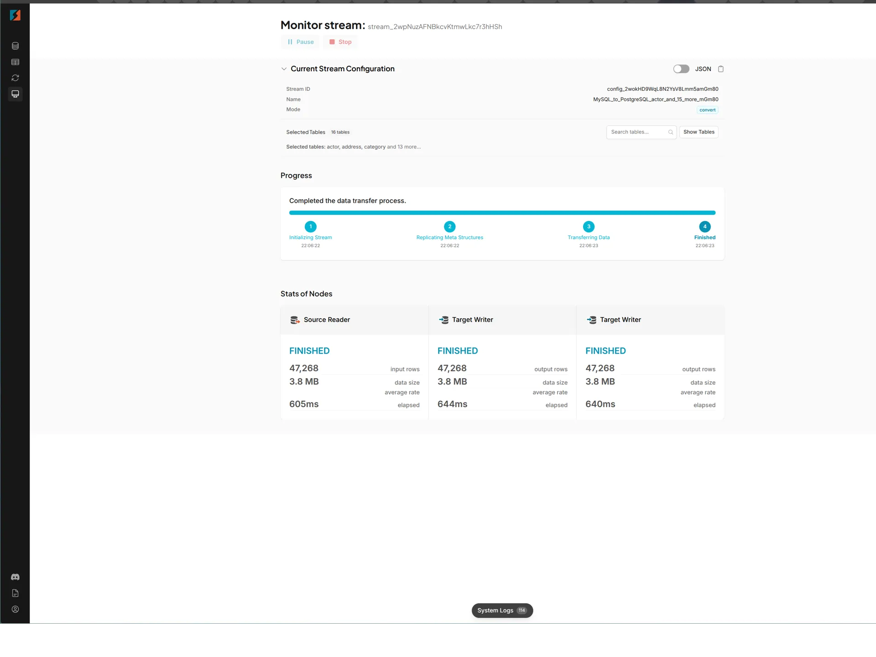Enable the JSON view toggle
The width and height of the screenshot is (876, 657).
[x=681, y=68]
